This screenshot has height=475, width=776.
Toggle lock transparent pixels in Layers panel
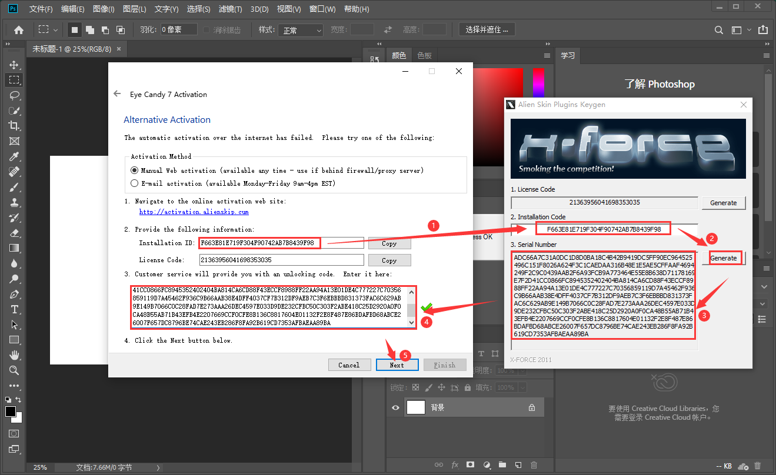point(416,387)
